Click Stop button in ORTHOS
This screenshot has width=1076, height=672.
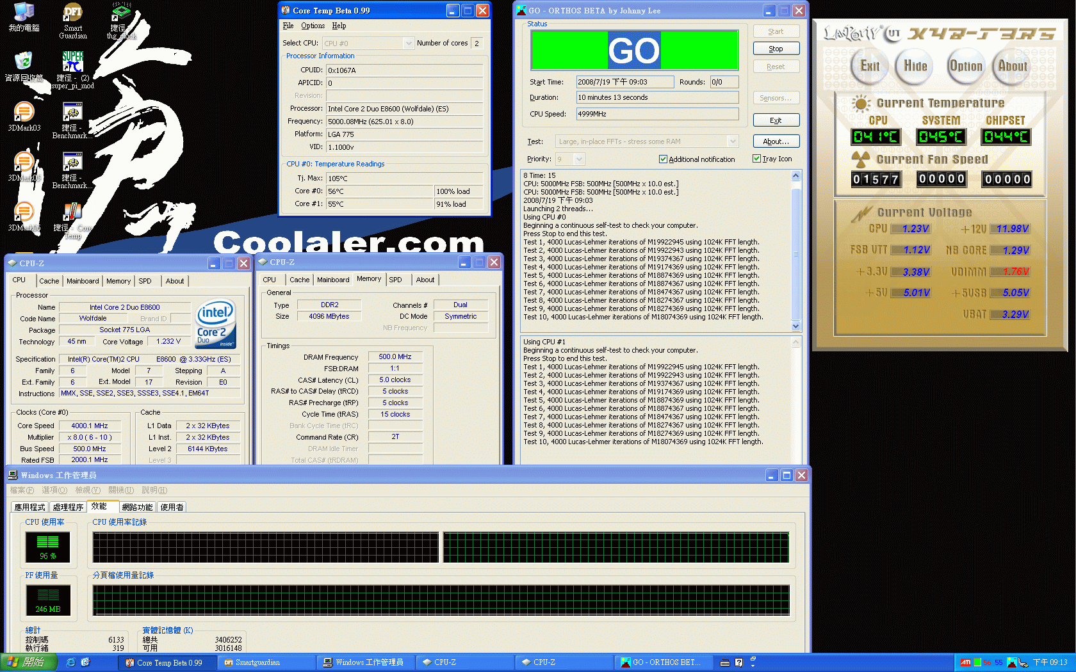776,49
